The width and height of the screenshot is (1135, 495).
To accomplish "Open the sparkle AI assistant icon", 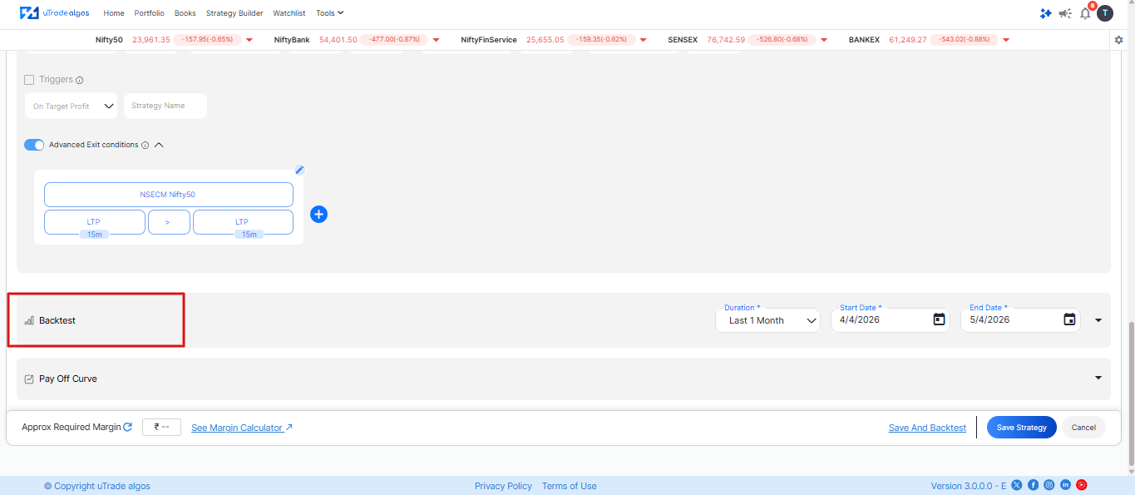I will [1046, 13].
